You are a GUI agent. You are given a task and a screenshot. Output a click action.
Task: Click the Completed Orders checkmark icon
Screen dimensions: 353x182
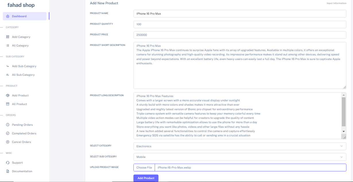click(x=8, y=133)
